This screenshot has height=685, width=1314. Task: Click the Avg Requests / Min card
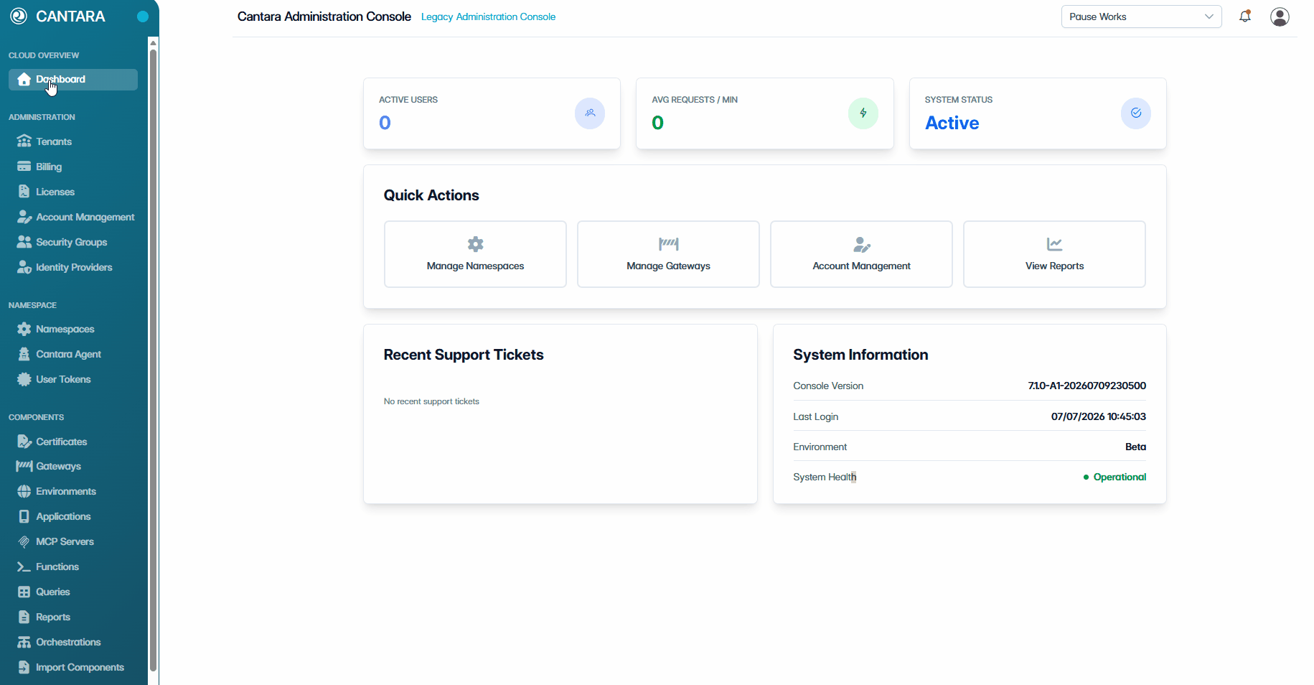click(x=765, y=113)
